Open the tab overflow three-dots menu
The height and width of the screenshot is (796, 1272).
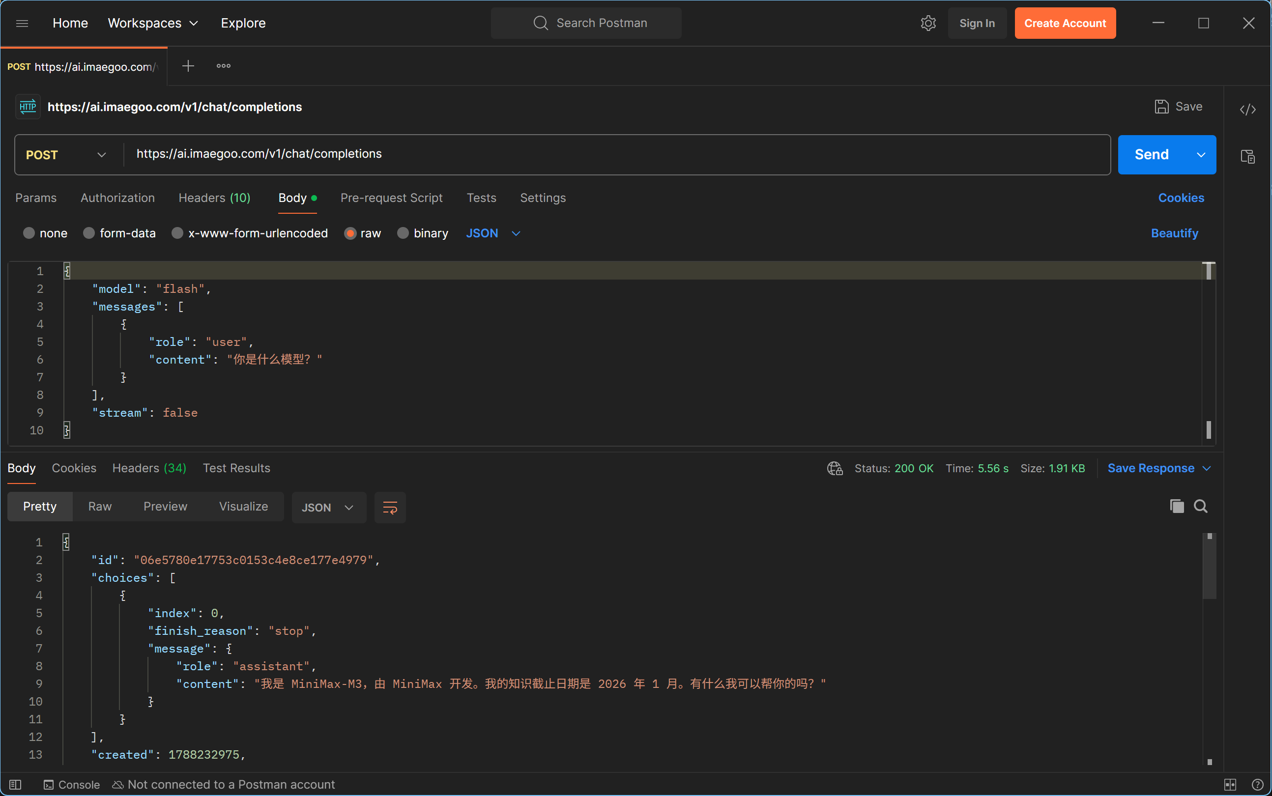click(x=224, y=66)
